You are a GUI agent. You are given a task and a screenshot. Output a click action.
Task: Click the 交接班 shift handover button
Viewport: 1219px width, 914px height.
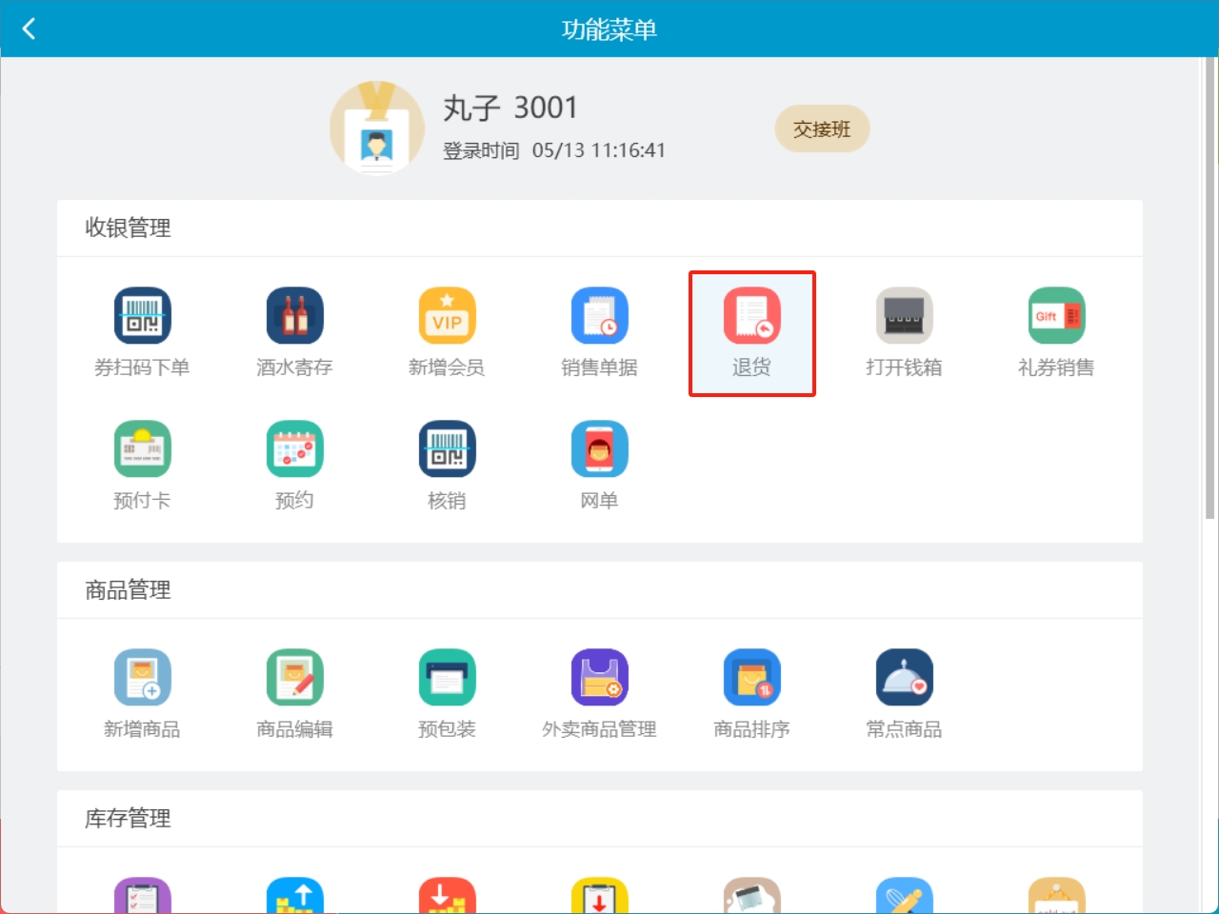coord(822,129)
